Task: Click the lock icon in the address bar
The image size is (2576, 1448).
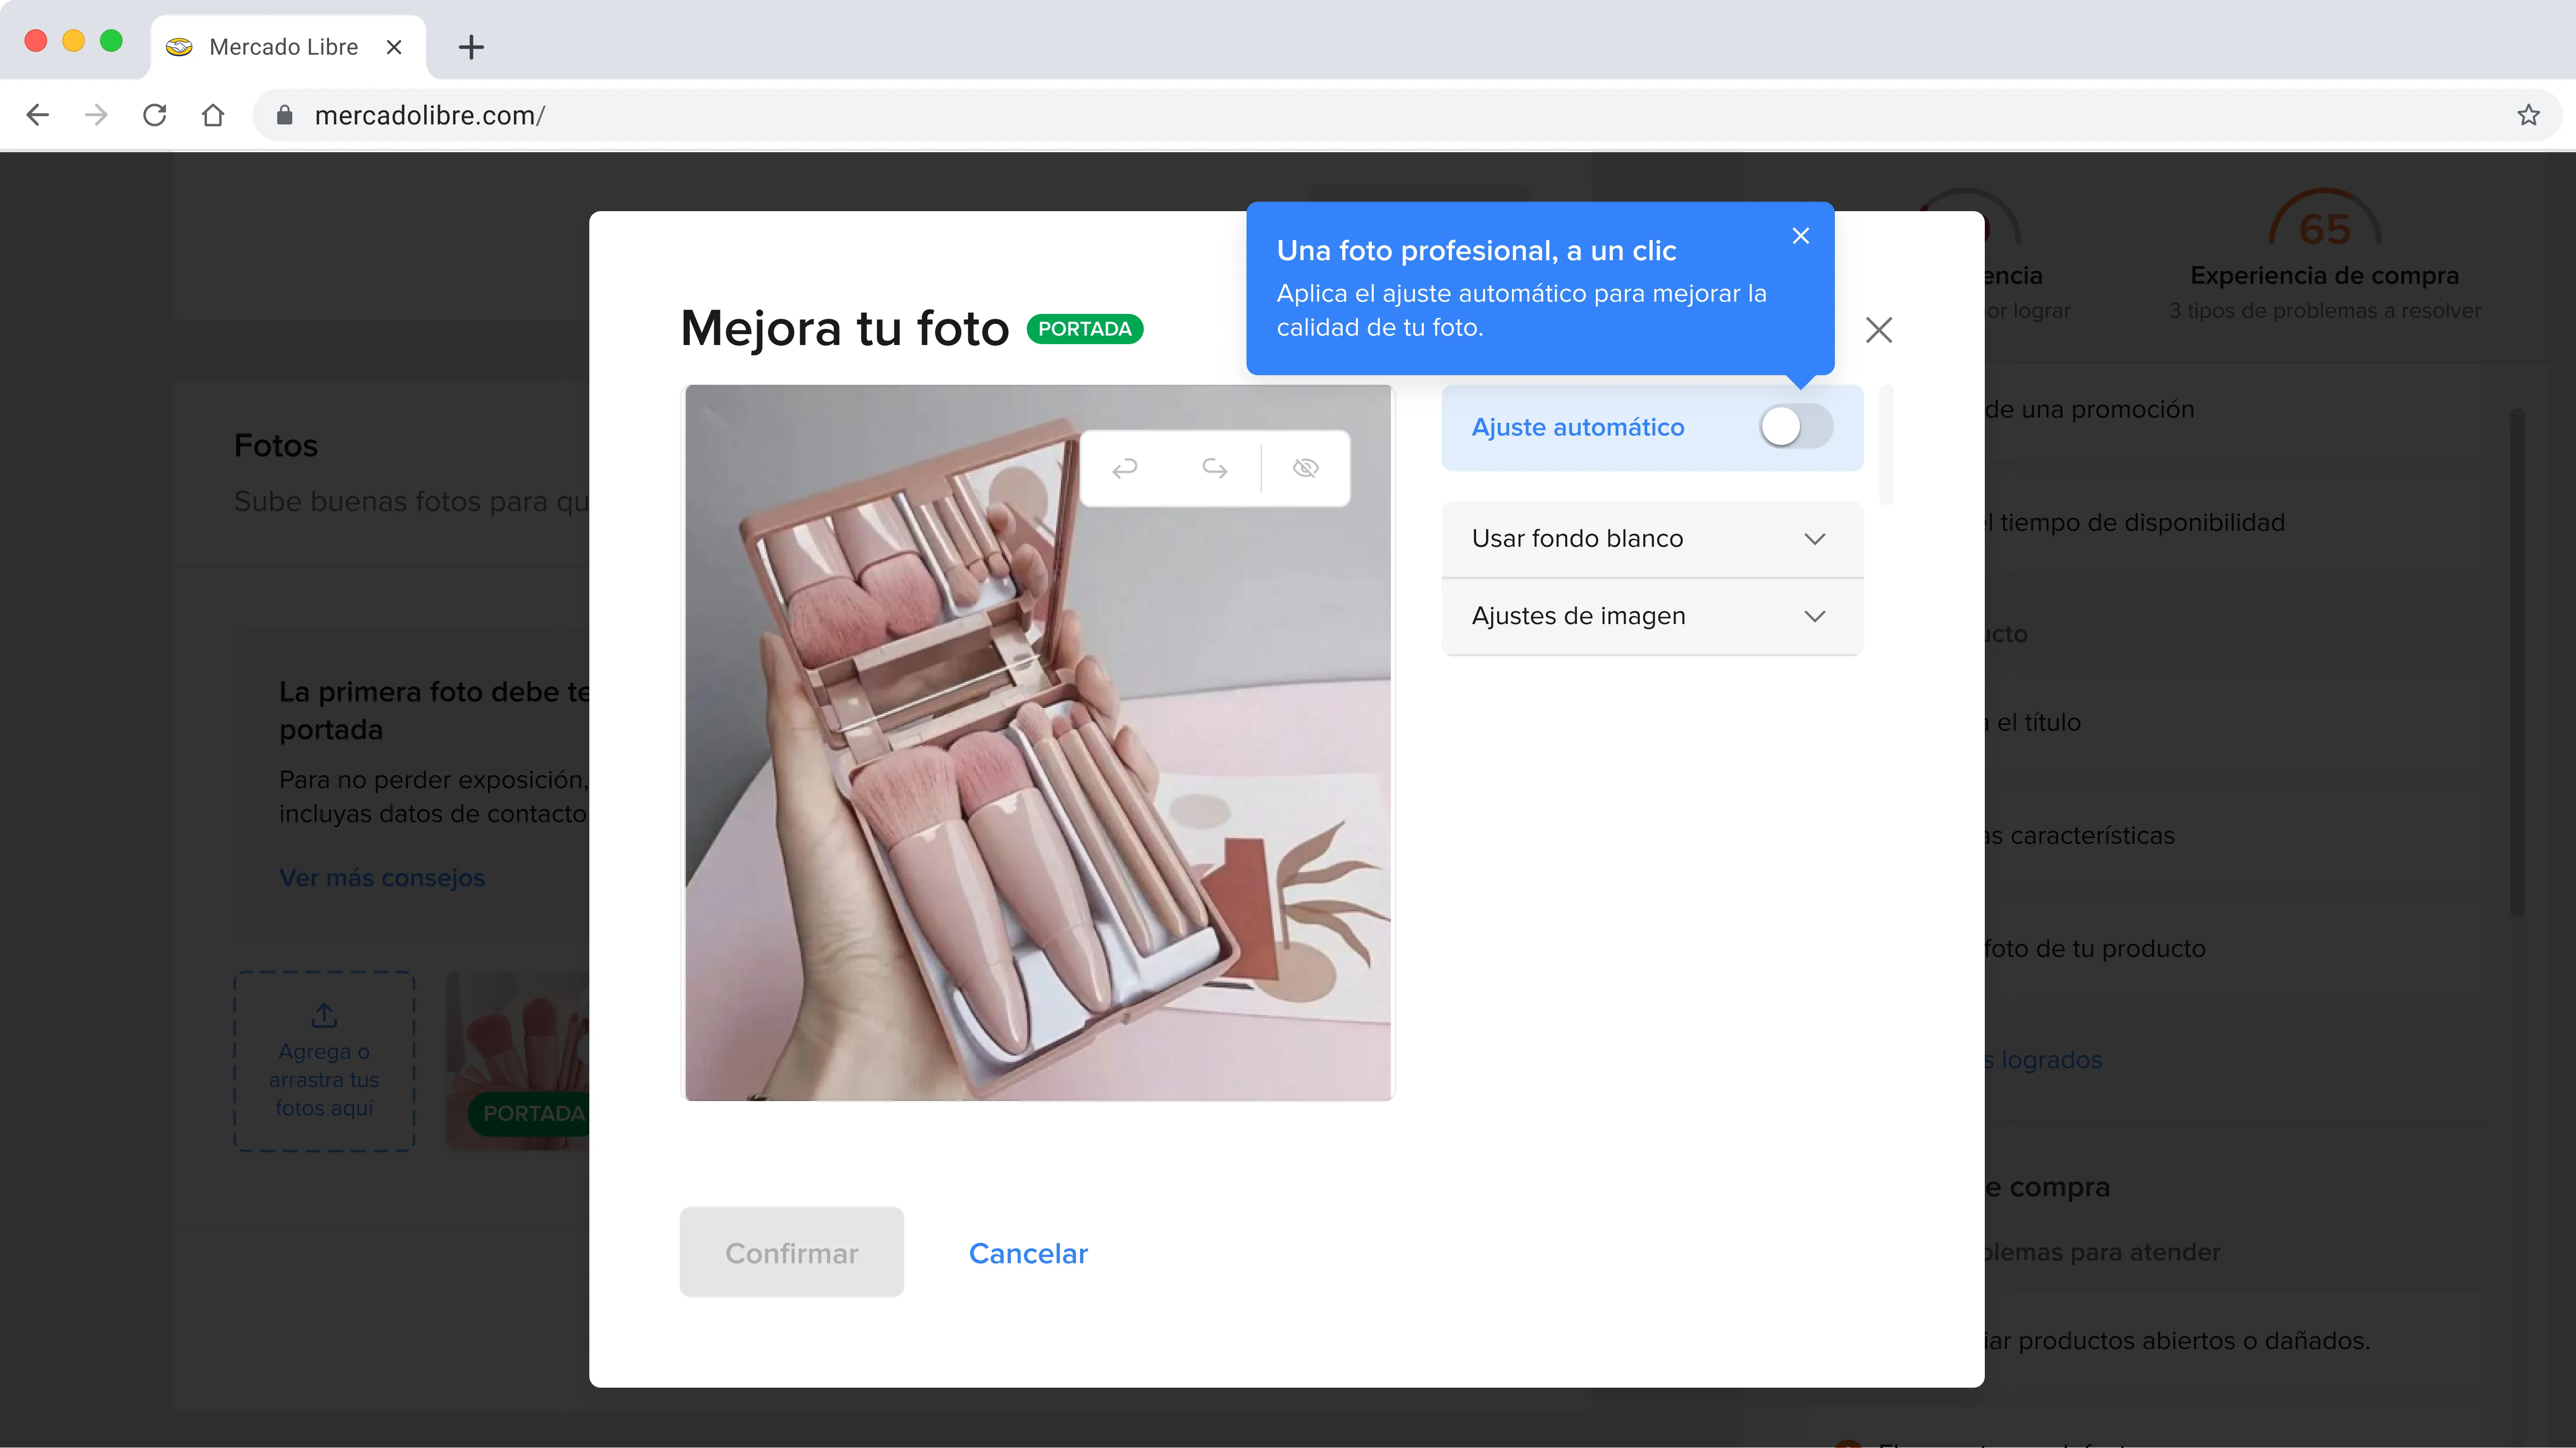Action: pos(285,115)
